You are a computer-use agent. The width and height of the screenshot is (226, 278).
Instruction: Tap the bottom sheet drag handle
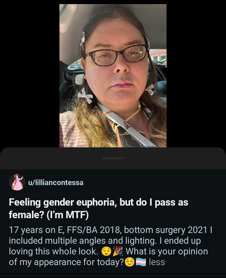[x=113, y=158]
